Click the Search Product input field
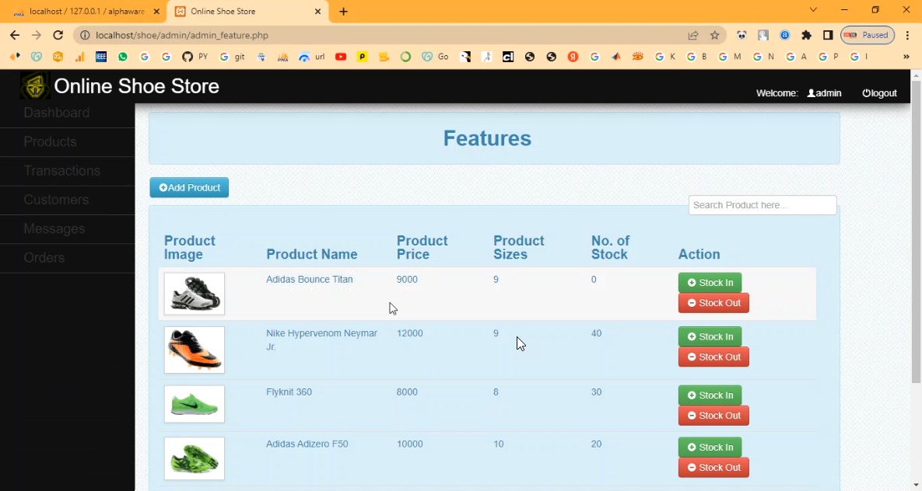The height and width of the screenshot is (491, 922). (x=762, y=205)
